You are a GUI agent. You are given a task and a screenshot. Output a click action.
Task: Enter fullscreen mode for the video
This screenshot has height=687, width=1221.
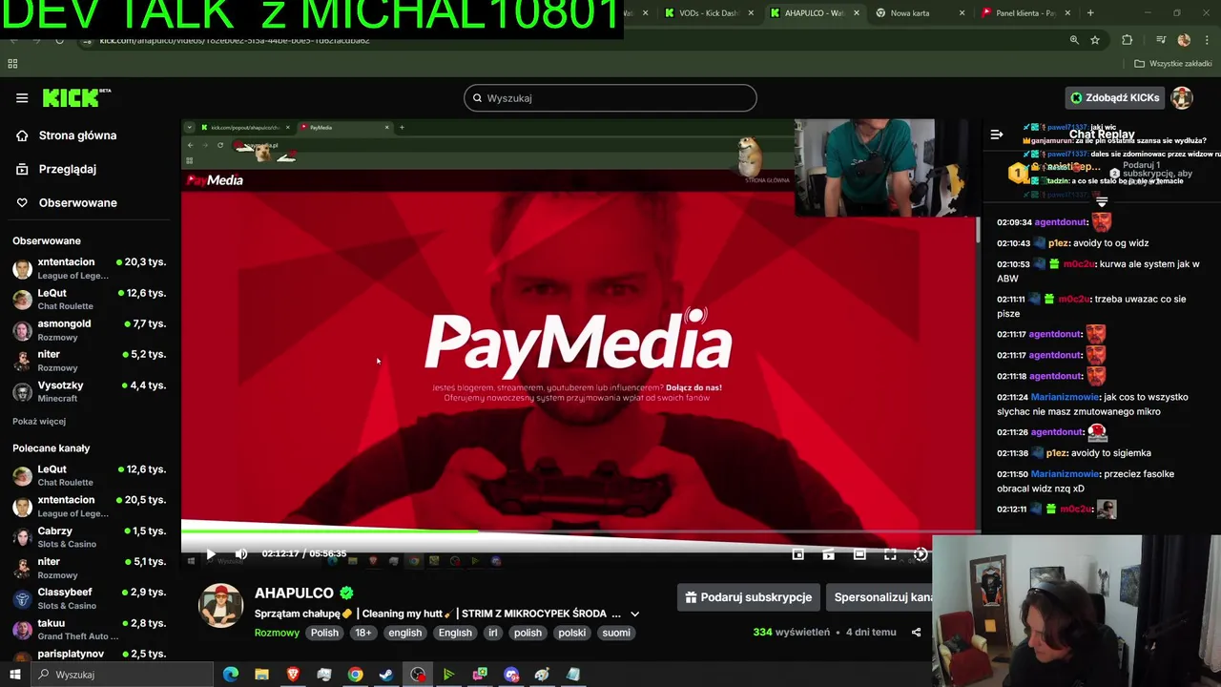tap(890, 553)
